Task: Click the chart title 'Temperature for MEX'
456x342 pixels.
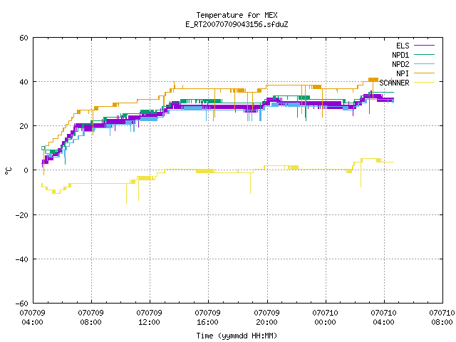Action: [x=237, y=15]
